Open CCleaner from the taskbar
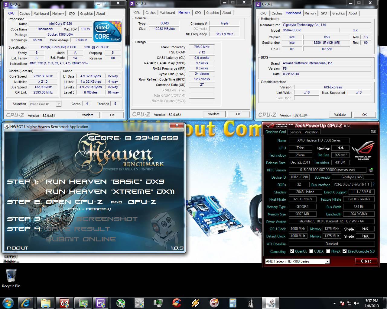The width and height of the screenshot is (387, 309). [x=177, y=303]
